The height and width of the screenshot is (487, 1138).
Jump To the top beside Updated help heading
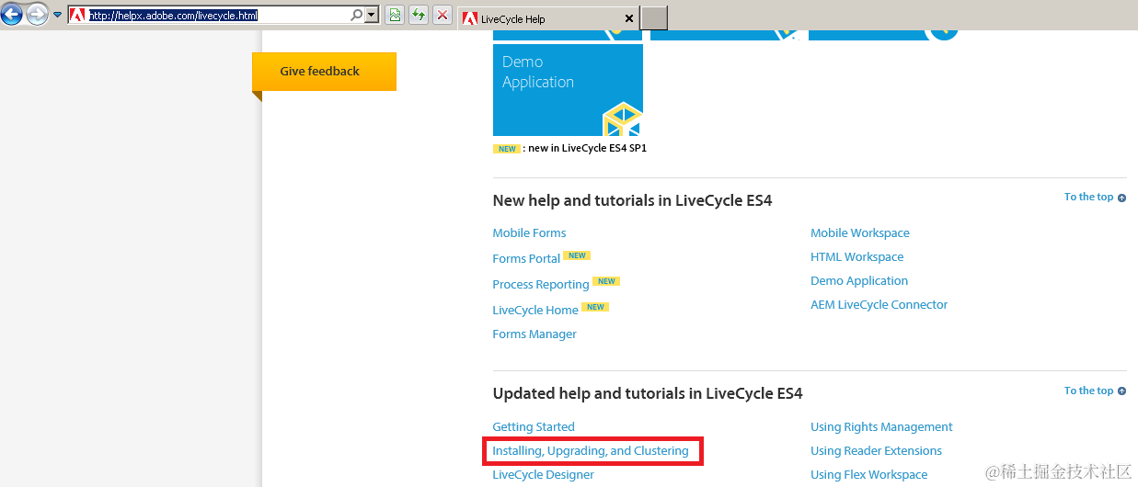coord(1095,391)
